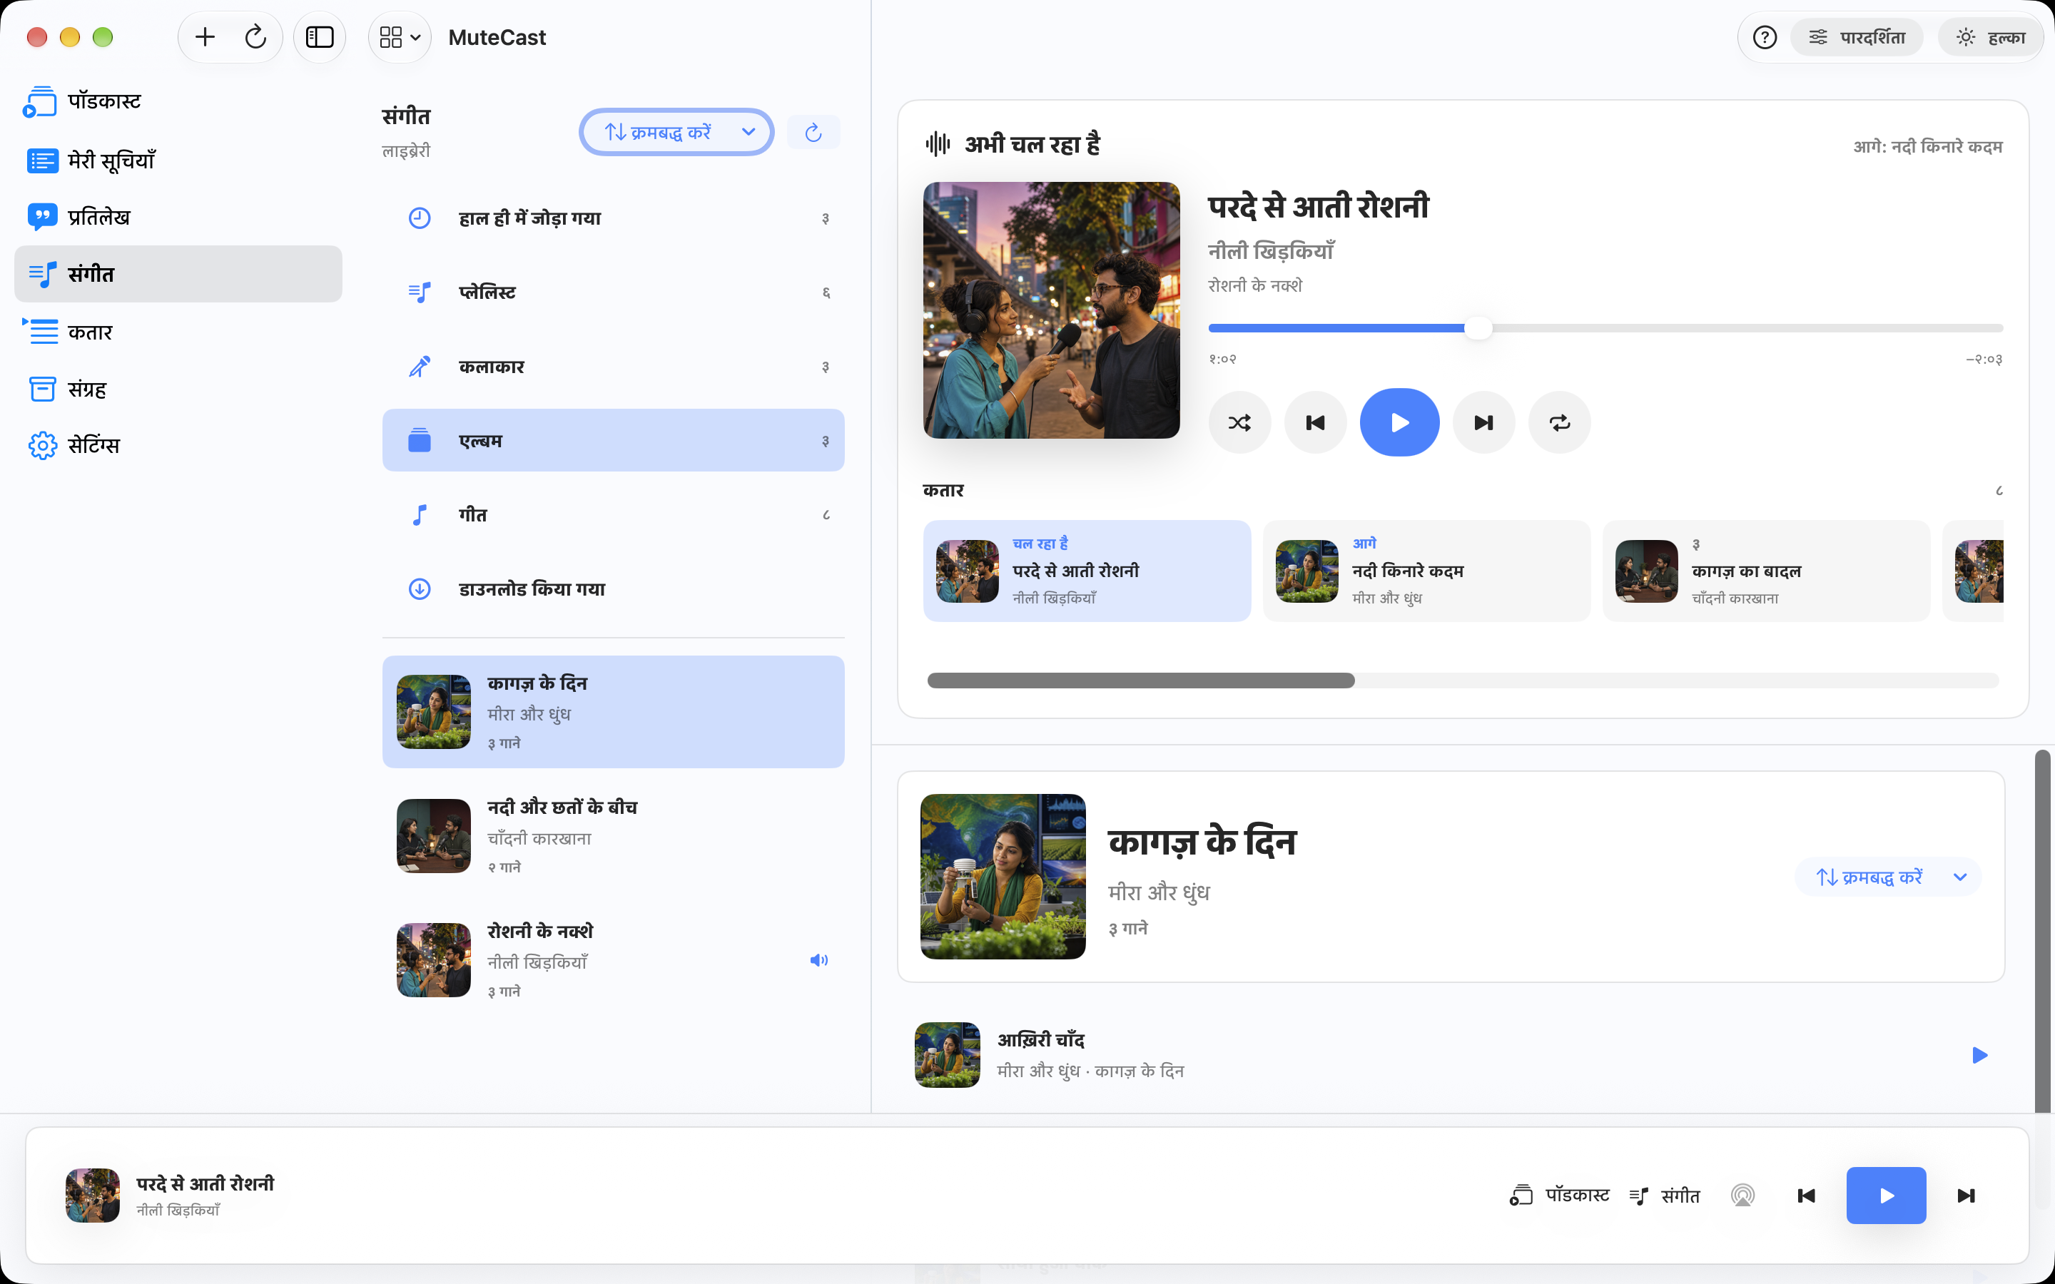
Task: Toggle shuffle in the now playing card
Action: tap(1239, 423)
